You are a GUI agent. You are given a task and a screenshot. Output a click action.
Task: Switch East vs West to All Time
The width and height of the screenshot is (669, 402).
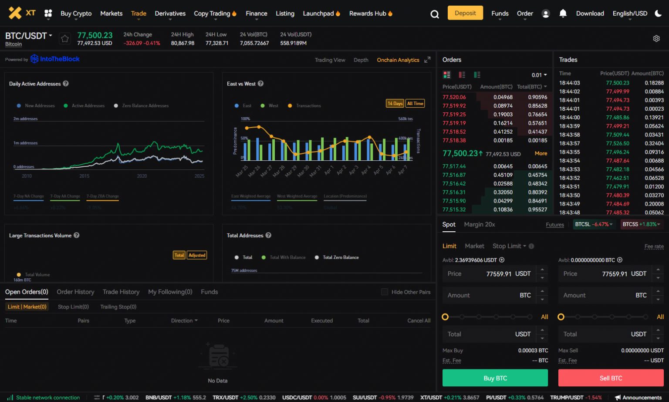(415, 103)
